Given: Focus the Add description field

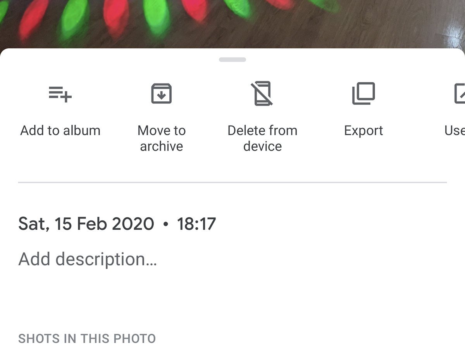Looking at the screenshot, I should 88,259.
